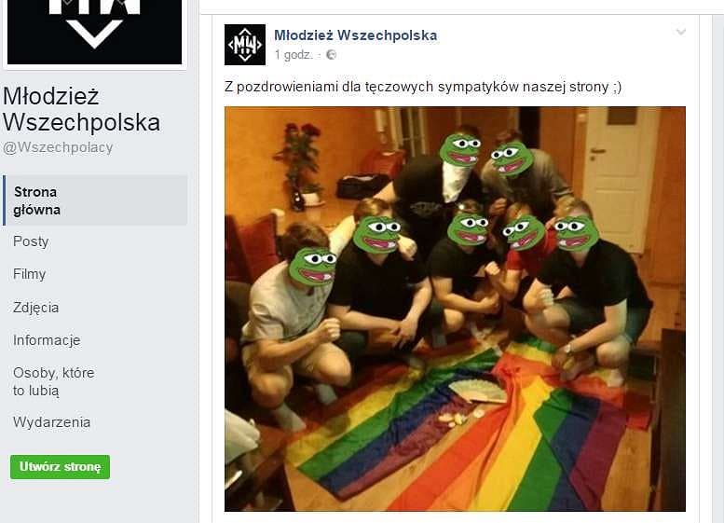Go to the Zdjęcia section
The width and height of the screenshot is (724, 523).
pos(35,308)
